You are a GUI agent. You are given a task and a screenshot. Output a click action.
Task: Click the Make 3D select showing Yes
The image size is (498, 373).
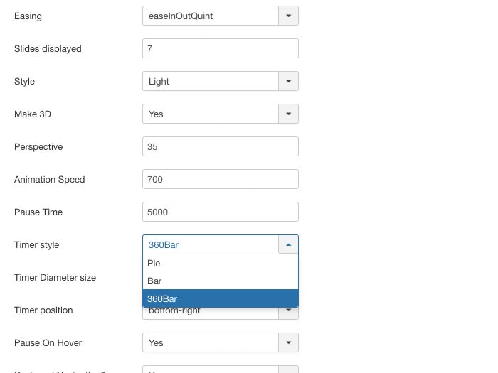[x=211, y=114]
